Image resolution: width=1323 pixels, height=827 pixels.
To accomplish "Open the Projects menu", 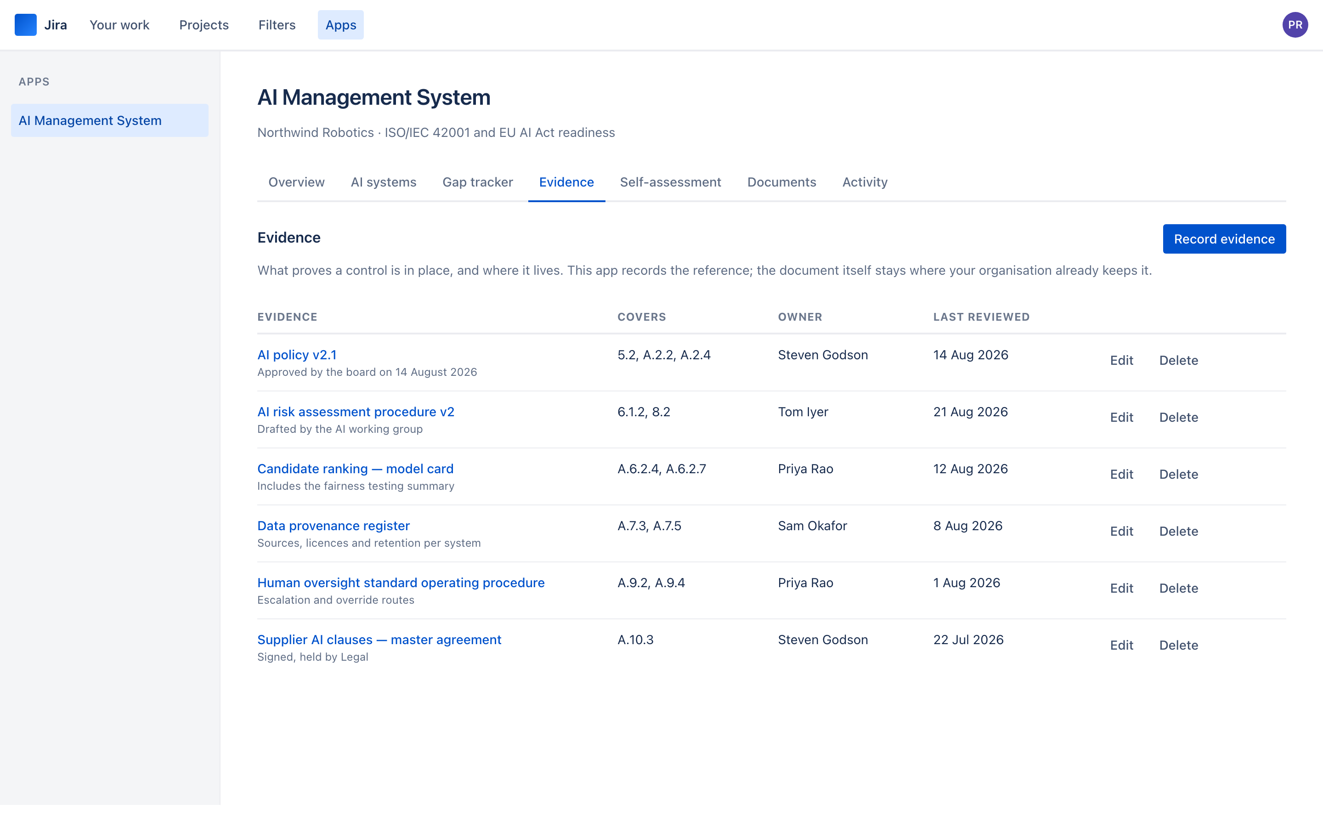I will 204,25.
